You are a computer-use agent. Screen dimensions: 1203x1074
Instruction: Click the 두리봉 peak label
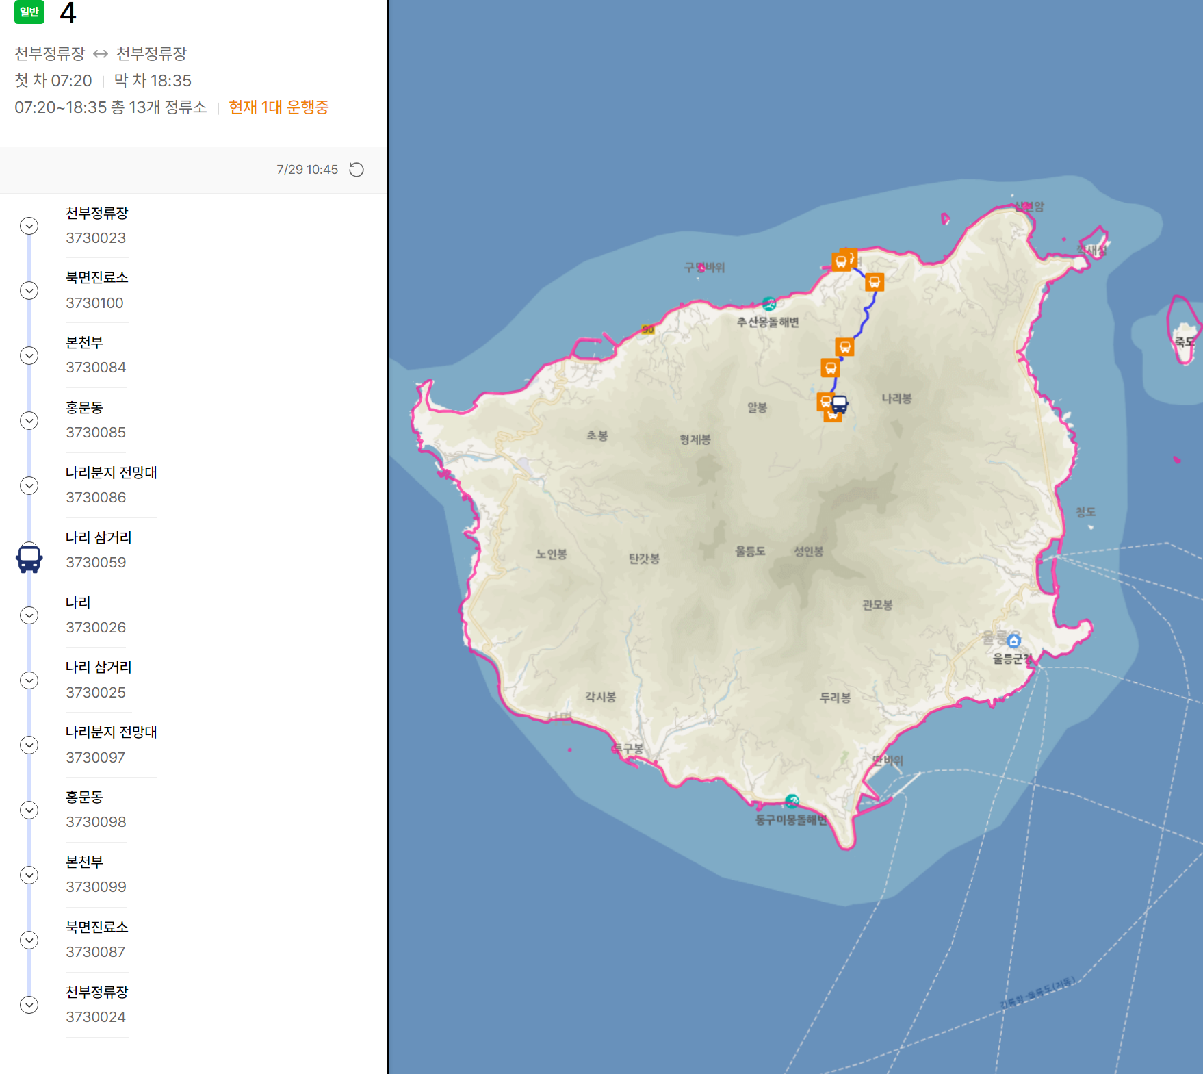836,698
